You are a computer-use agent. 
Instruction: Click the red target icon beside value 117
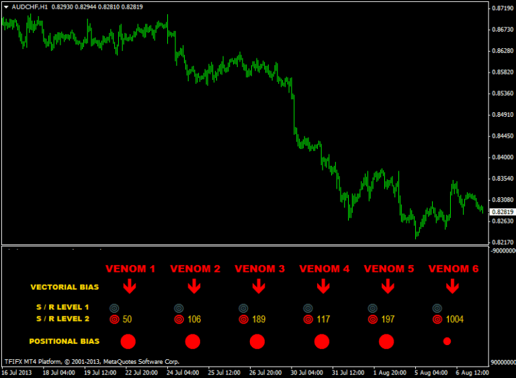[308, 320]
